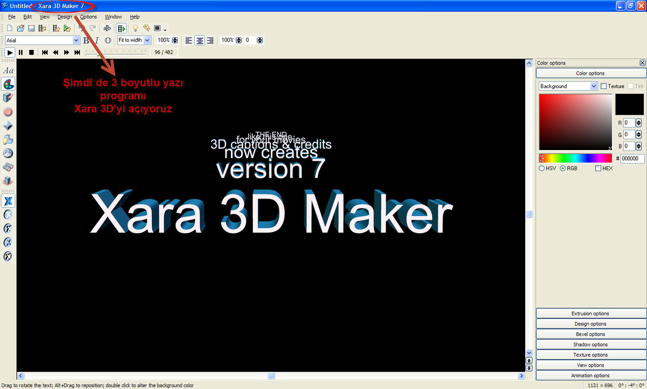Select the red circle Design options icon
This screenshot has width=647, height=389.
tap(8, 112)
